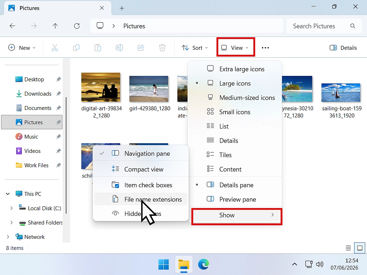Viewport: 367px width, 275px height.
Task: Expand Local Disk (C:) node
Action: [x=11, y=208]
